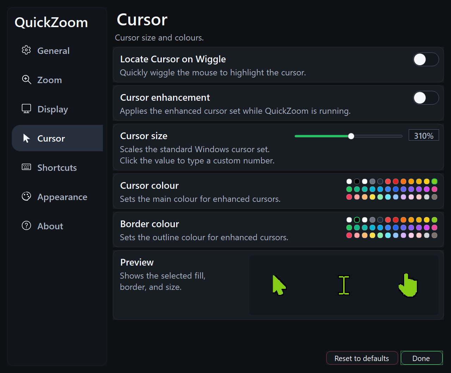Pick lime green swatch in Border colour
Screen dimensions: 451x373
tap(434, 220)
